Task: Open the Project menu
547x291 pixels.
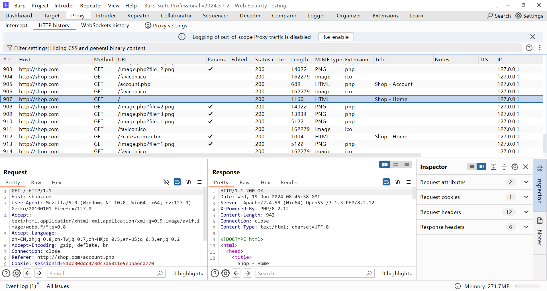Action: coord(40,5)
